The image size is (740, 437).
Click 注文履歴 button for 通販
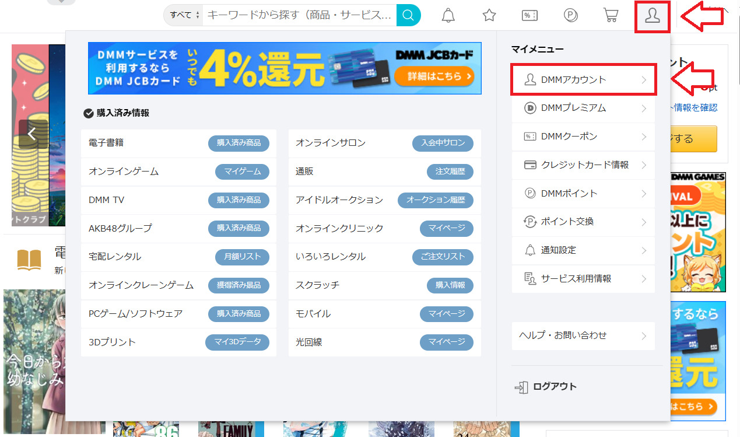tap(450, 172)
